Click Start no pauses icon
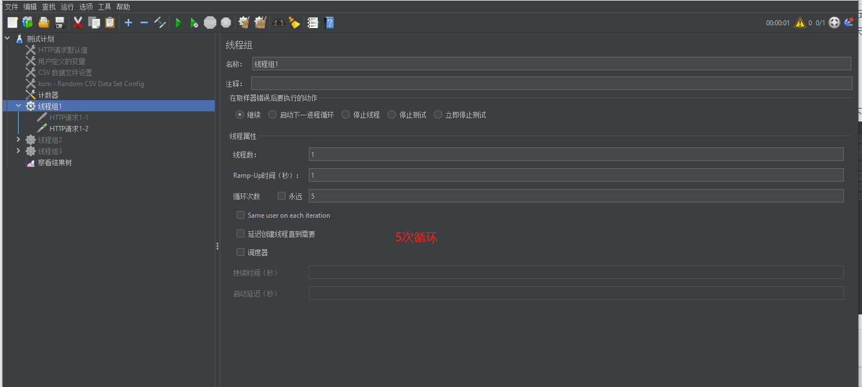 tap(194, 22)
